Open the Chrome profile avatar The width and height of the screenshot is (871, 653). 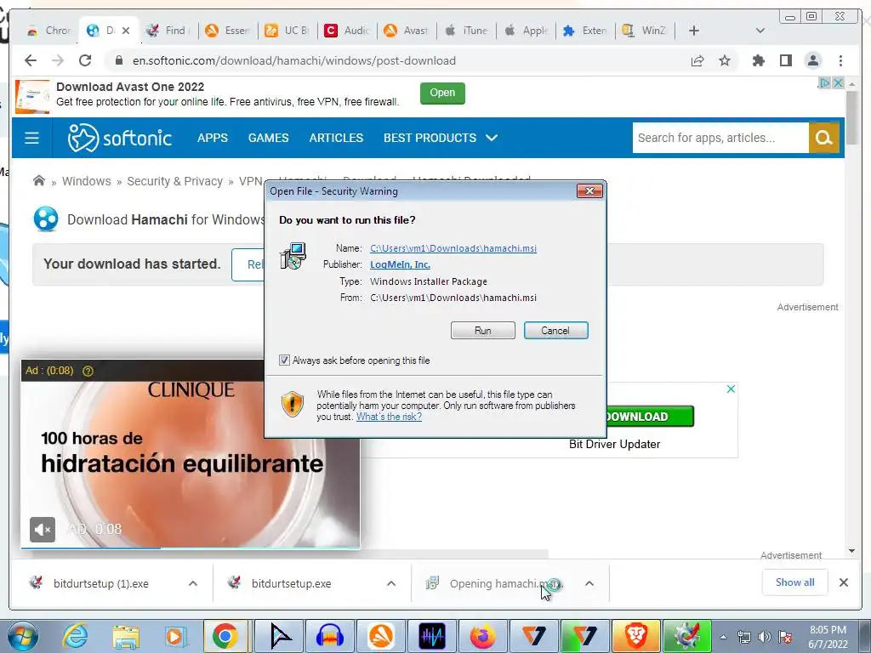coord(813,60)
